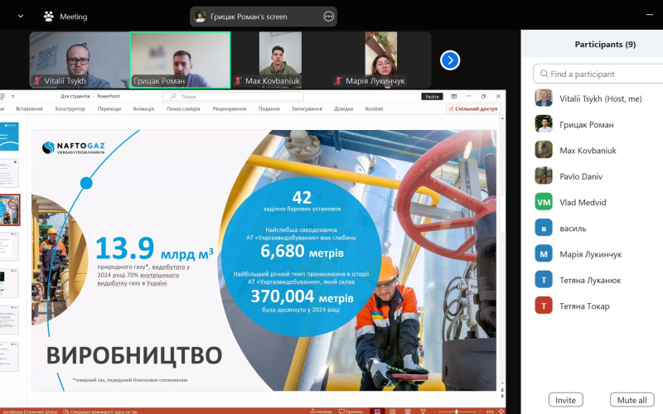Click the PowerPoint Пошук search box
The width and height of the screenshot is (663, 414).
pos(233,96)
